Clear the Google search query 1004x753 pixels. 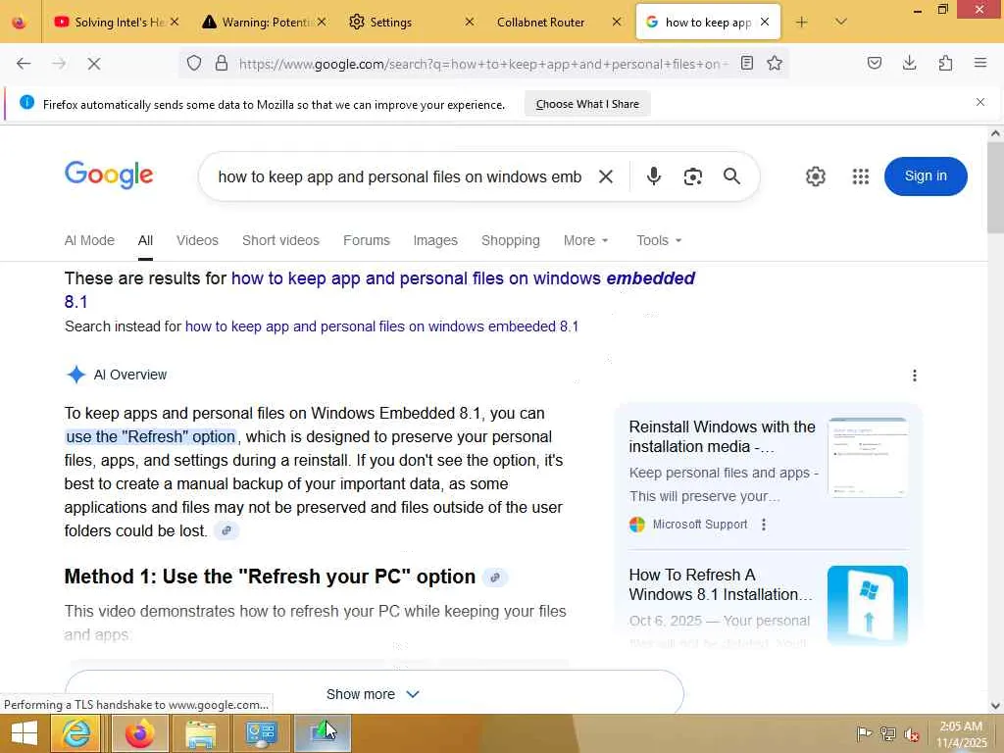[606, 176]
